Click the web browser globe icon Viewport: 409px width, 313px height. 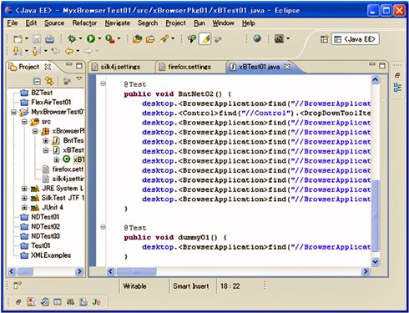(257, 38)
